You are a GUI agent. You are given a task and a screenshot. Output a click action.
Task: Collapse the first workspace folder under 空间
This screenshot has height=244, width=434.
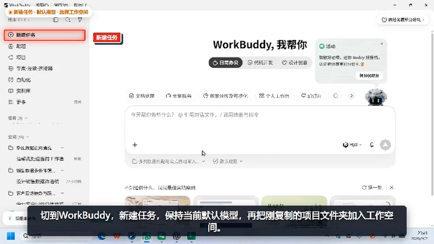[62, 148]
